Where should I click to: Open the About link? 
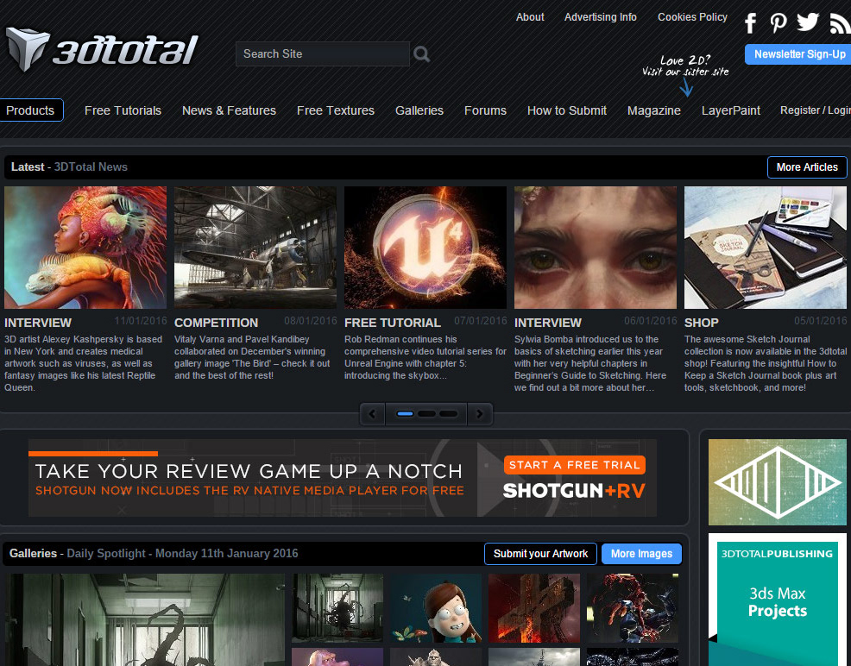(530, 16)
